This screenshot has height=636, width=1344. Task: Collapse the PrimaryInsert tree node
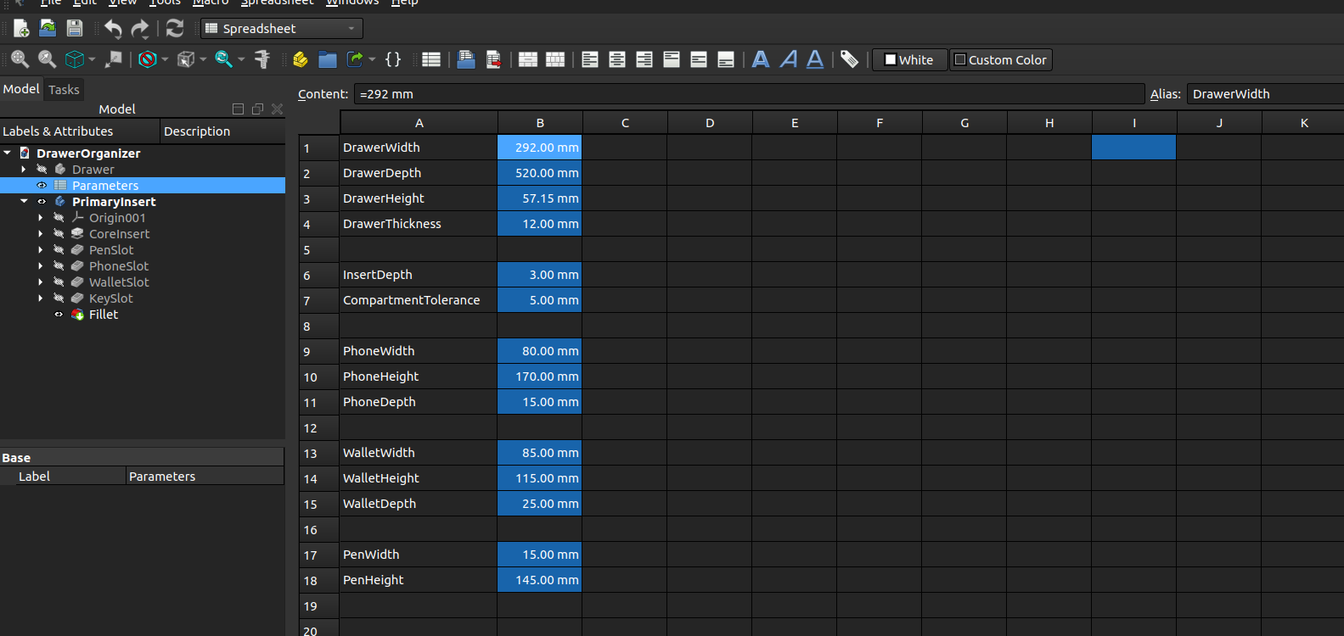coord(24,202)
